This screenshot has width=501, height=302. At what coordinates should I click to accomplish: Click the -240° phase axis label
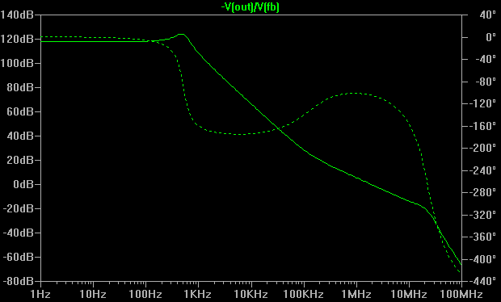point(482,170)
